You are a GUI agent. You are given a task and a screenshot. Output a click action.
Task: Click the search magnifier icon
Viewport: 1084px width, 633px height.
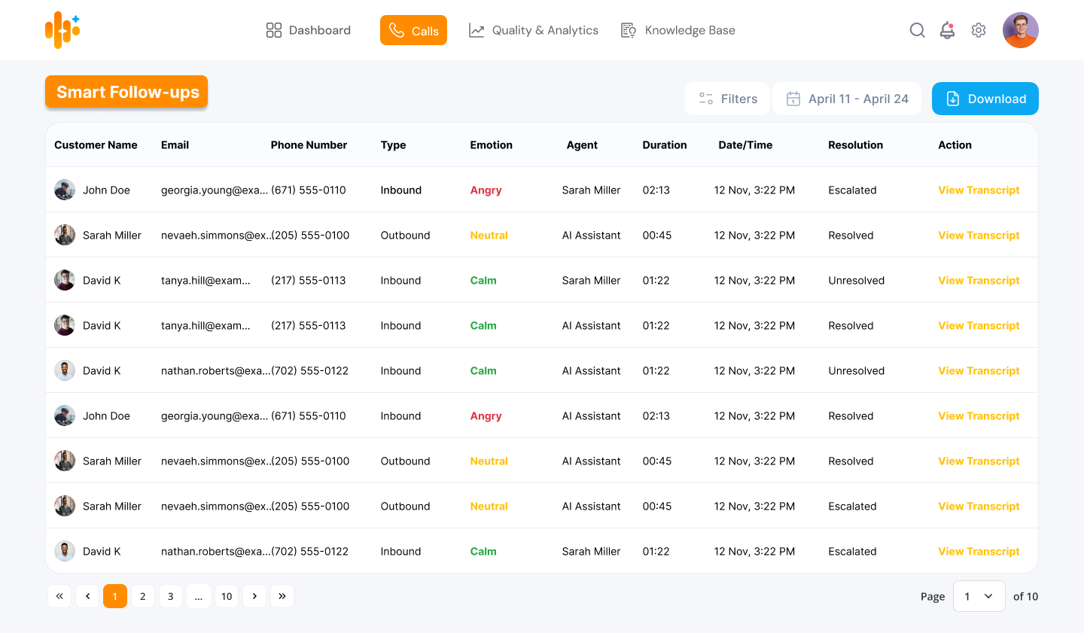[917, 30]
